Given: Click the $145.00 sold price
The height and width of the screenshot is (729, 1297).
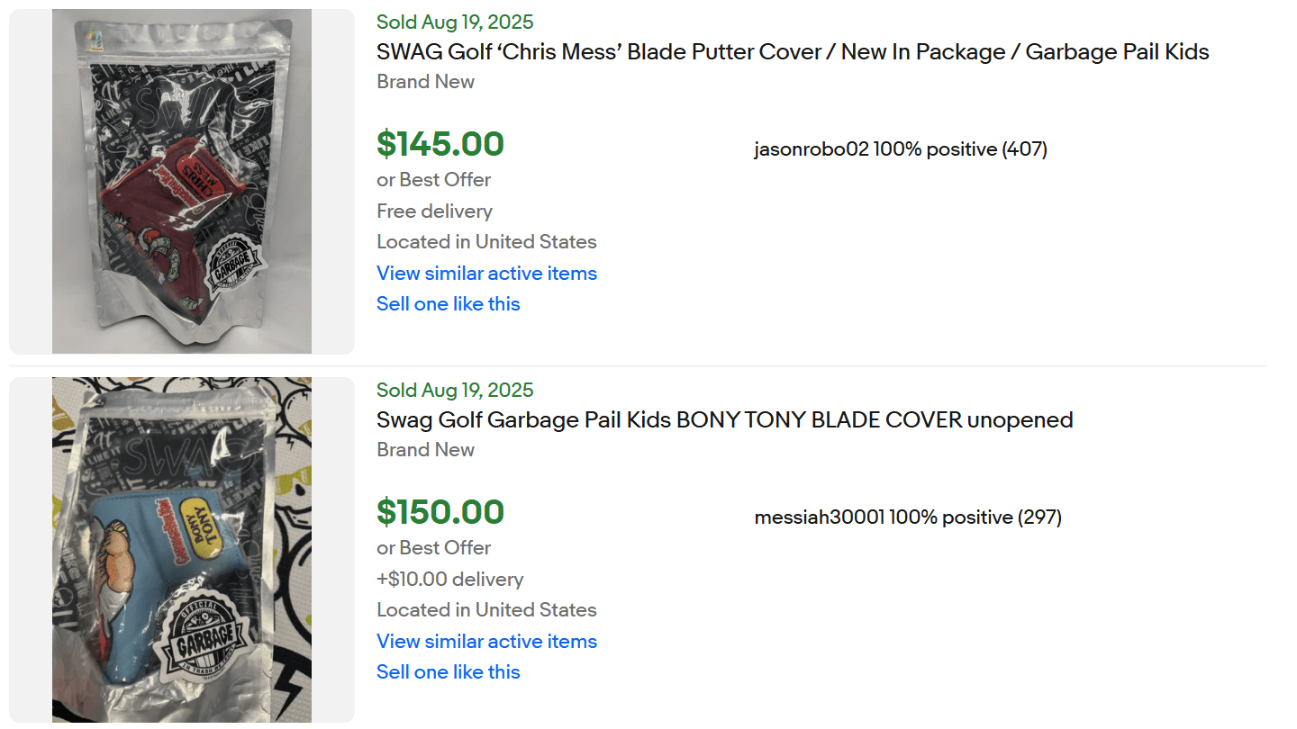Looking at the screenshot, I should click(x=440, y=144).
